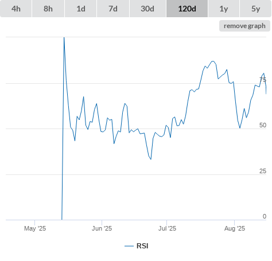Click the remove graph button

click(x=244, y=26)
